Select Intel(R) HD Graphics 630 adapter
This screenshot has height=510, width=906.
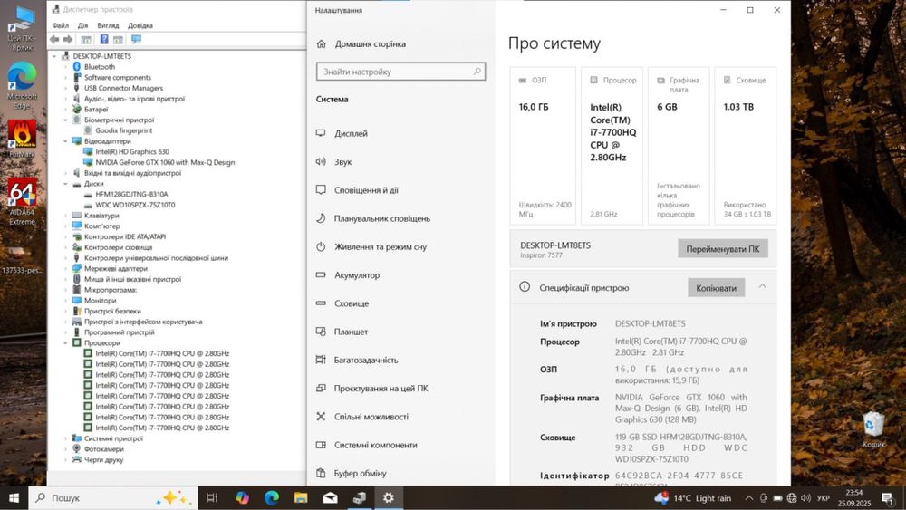[132, 152]
